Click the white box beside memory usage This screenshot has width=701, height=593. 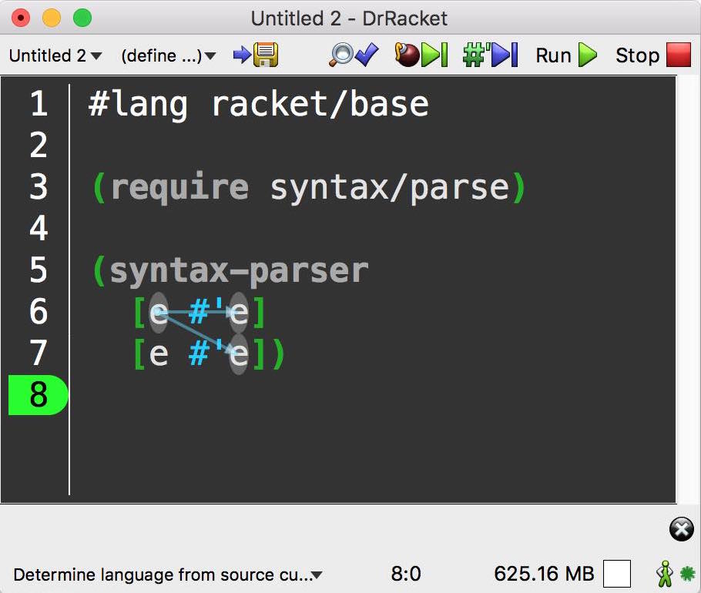617,574
